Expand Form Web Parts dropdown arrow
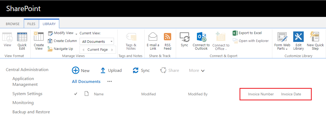Screen dimensions: 326x117 pos(287,49)
